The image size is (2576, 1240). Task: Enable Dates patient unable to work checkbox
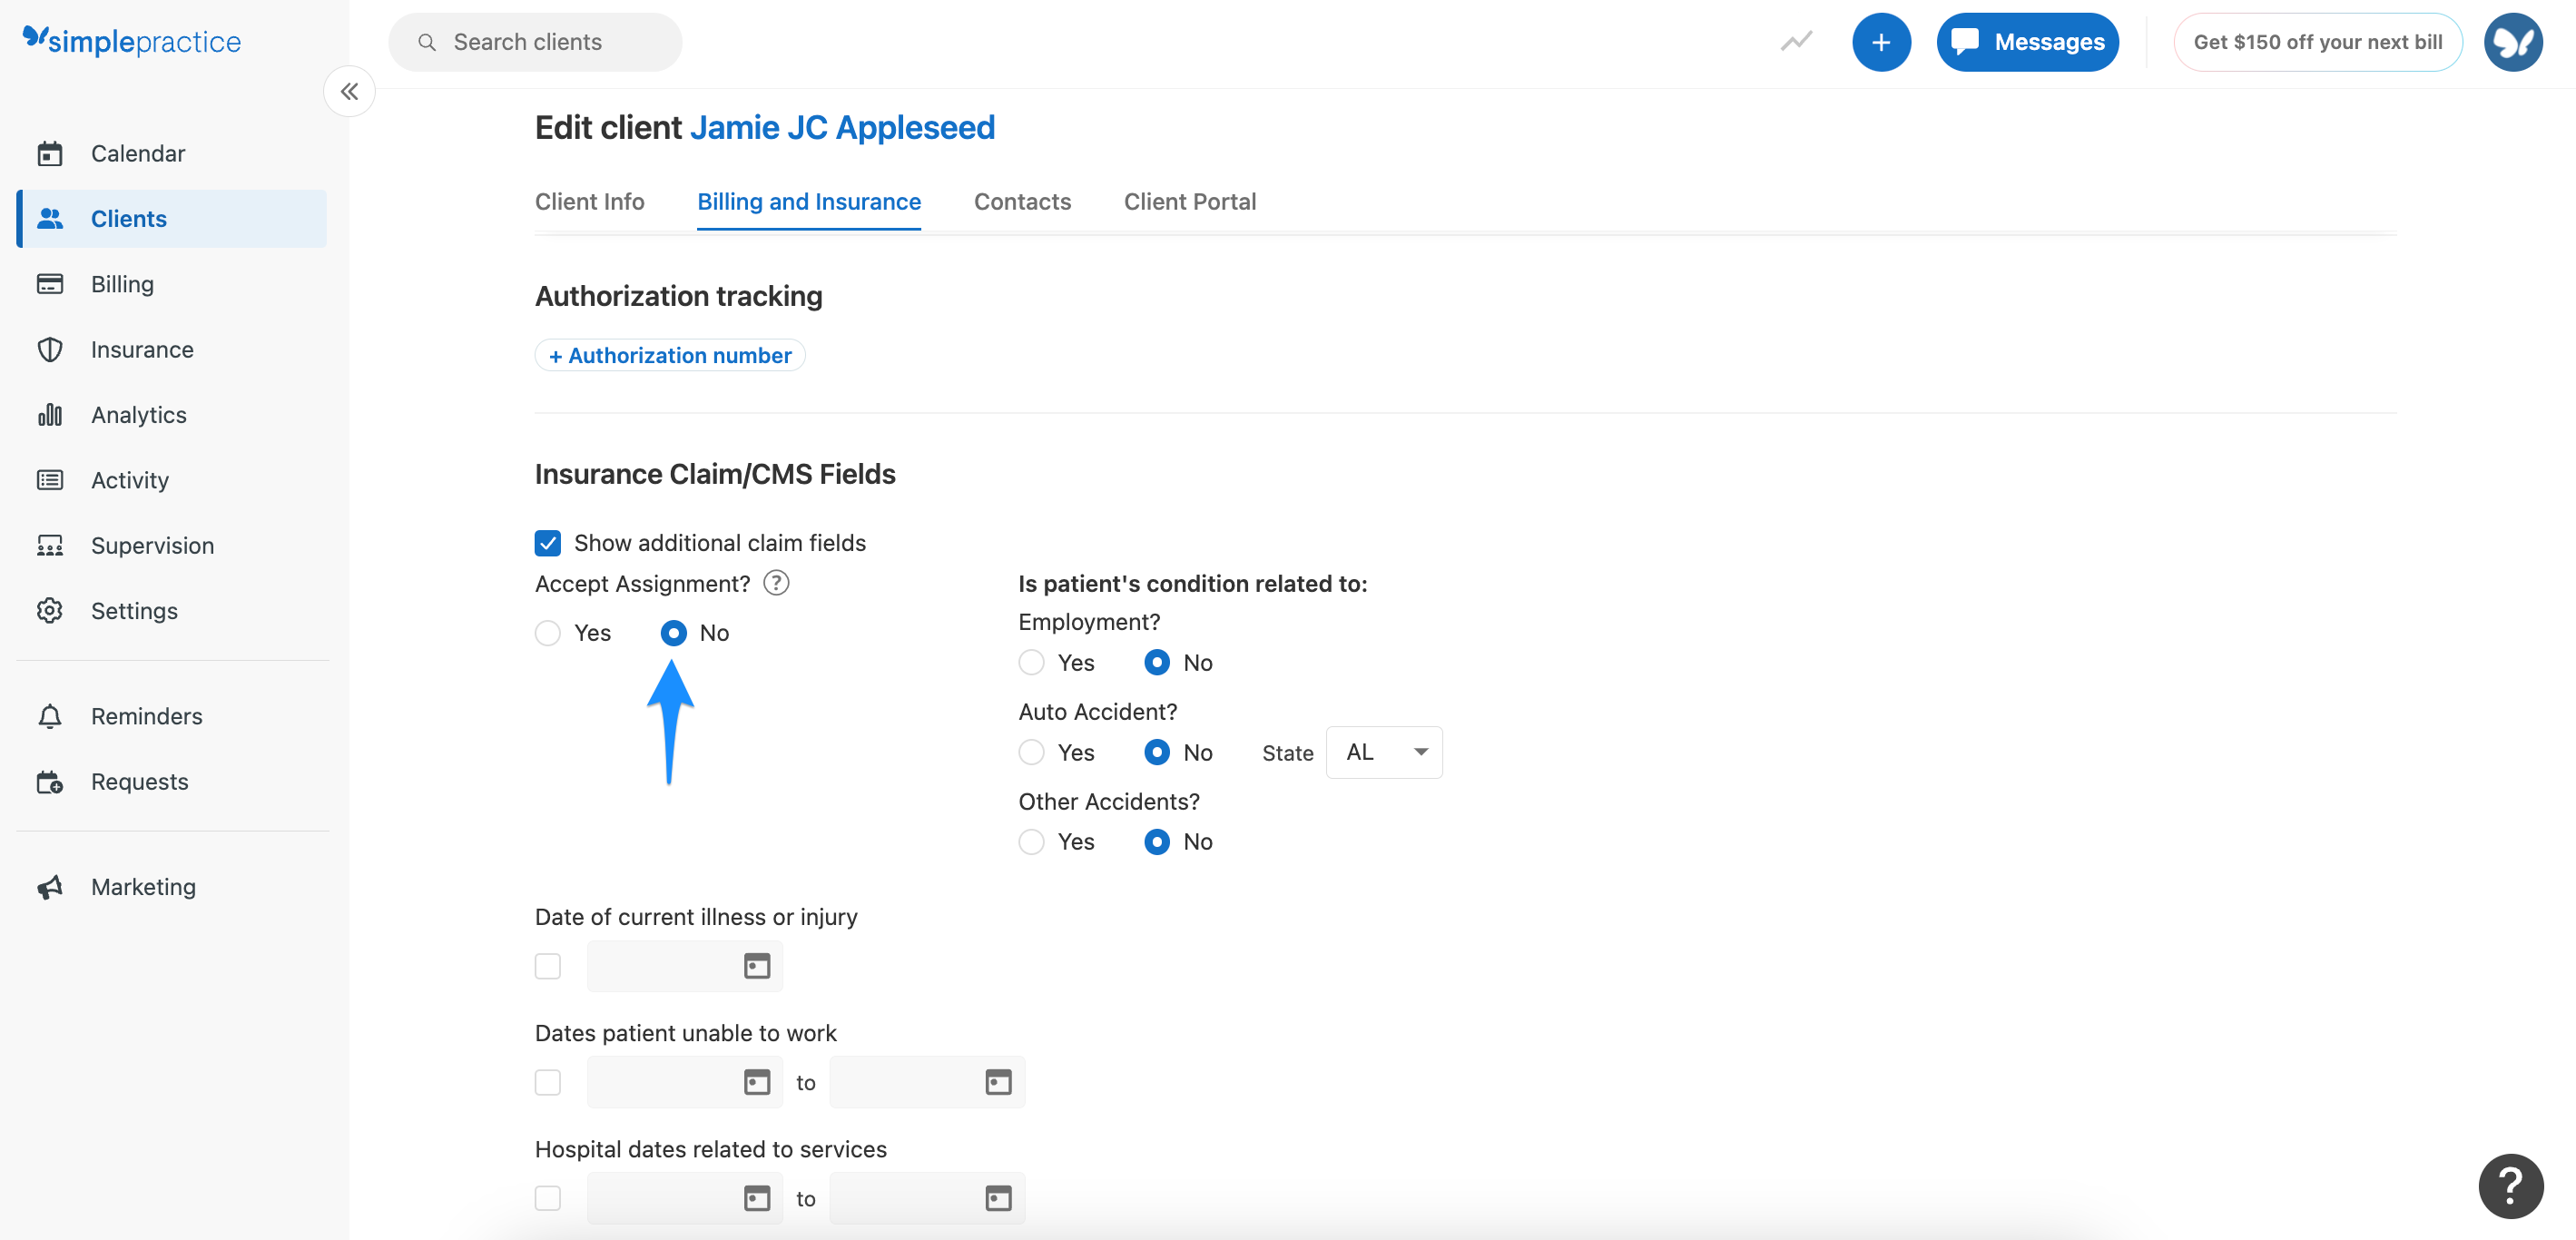point(548,1082)
